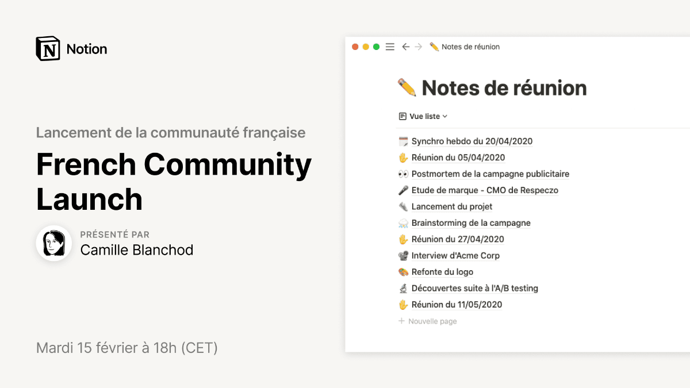Click the pencil icon in the breadcrumb

pos(434,47)
